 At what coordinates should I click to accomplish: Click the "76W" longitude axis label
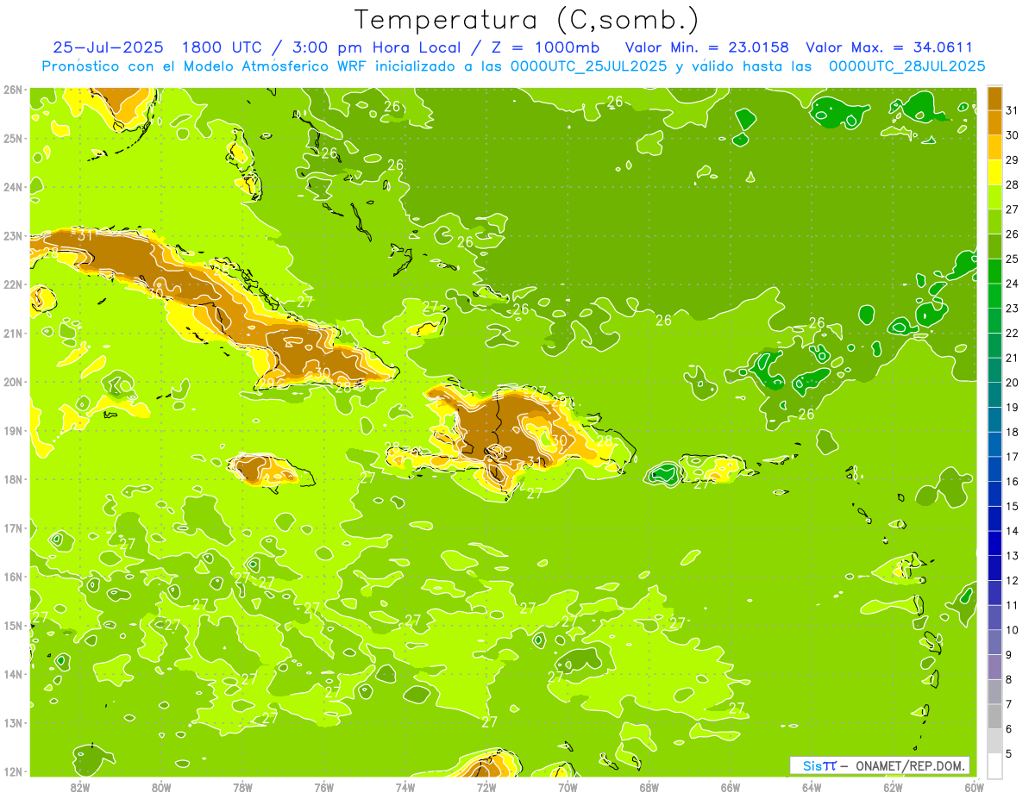pyautogui.click(x=324, y=787)
